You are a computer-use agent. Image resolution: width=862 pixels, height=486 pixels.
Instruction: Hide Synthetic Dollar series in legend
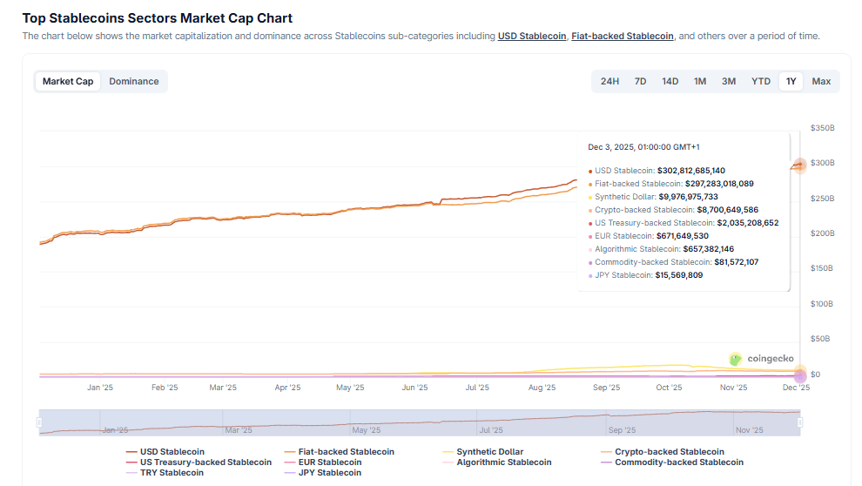[x=489, y=452]
